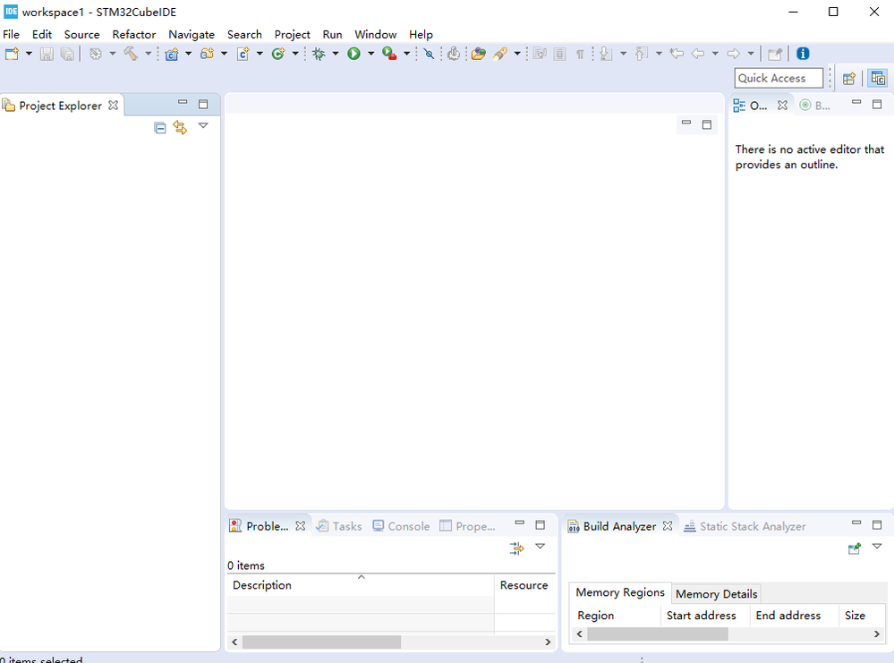Switch to Static Stack Analyzer tab
The width and height of the screenshot is (894, 663).
coord(745,526)
